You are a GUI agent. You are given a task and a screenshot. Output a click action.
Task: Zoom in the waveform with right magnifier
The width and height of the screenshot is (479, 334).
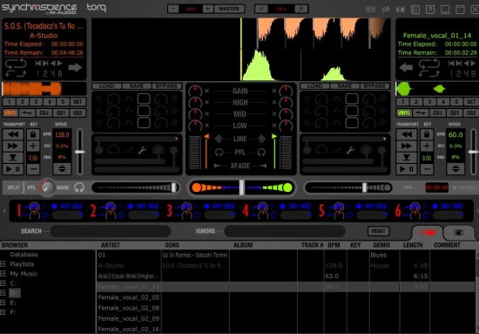(x=301, y=9)
